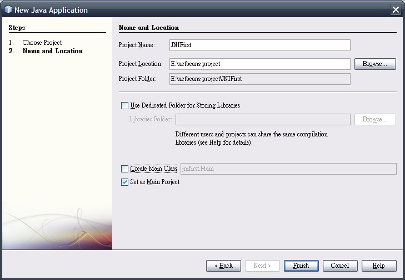Click the Project Location text field
This screenshot has height=280, width=405.
(260, 64)
